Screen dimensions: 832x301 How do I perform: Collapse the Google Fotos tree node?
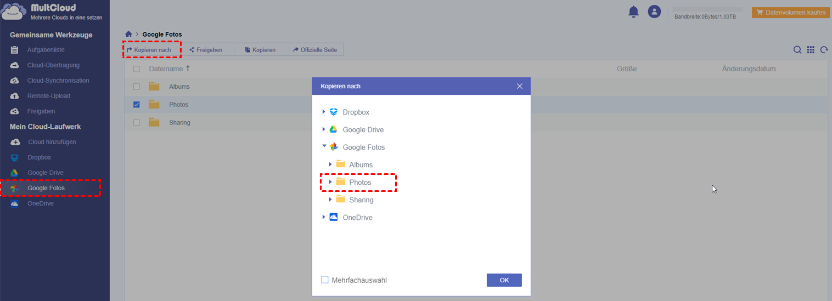[324, 147]
